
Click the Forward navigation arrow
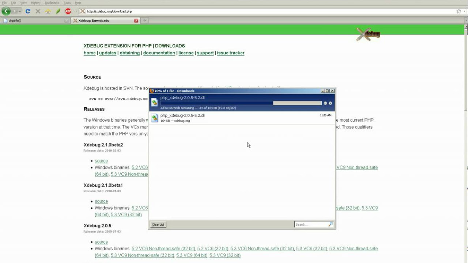[x=15, y=11]
